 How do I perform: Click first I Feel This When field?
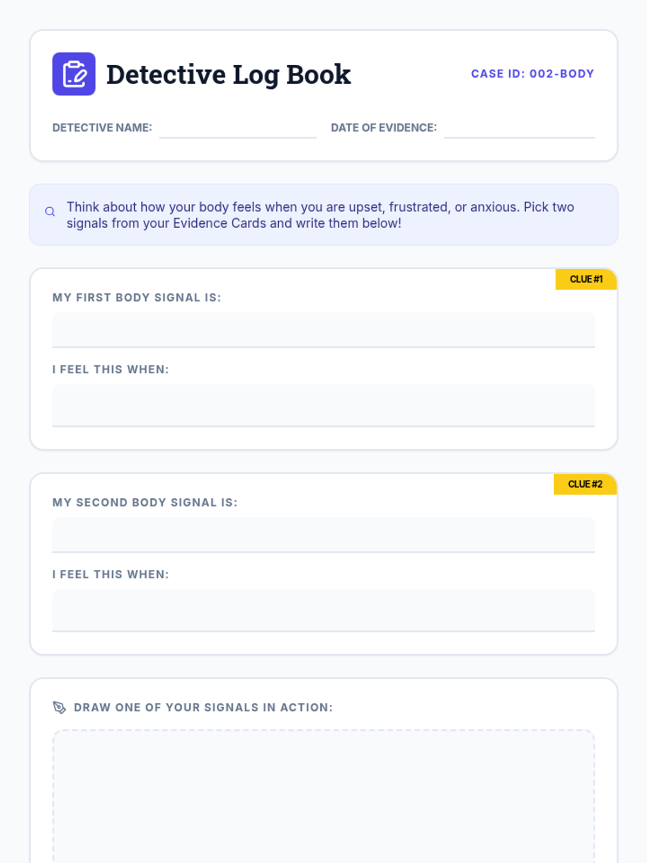323,405
